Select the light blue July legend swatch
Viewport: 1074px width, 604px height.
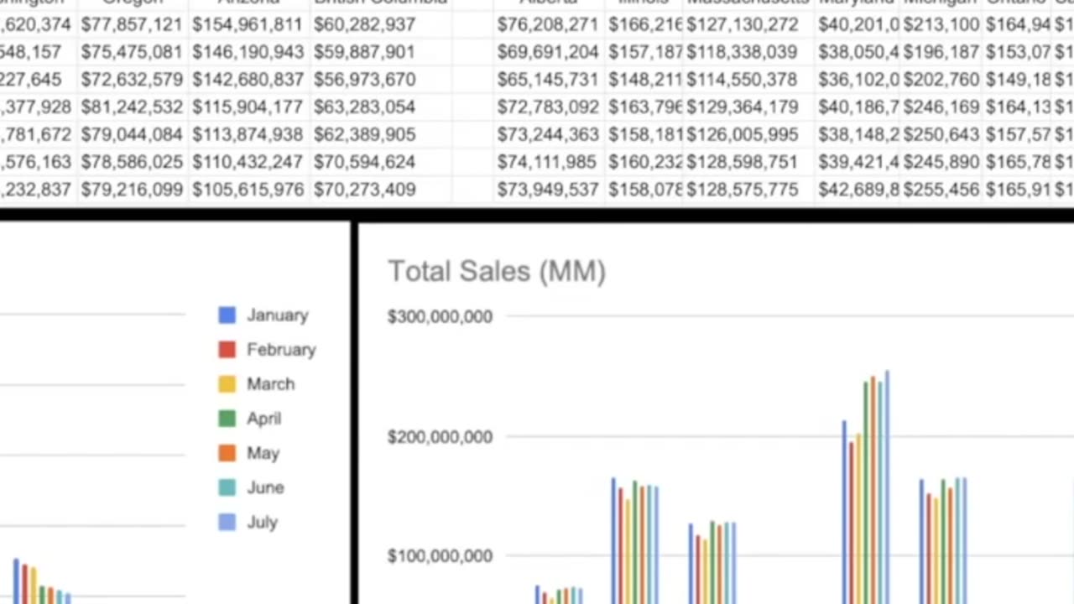click(227, 522)
